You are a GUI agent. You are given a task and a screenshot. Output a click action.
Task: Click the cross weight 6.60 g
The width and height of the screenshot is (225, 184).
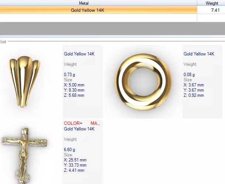click(x=69, y=150)
